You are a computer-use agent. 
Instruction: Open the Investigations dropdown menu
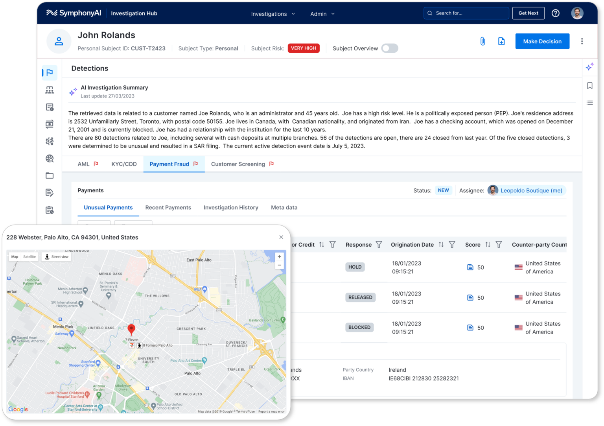point(273,13)
